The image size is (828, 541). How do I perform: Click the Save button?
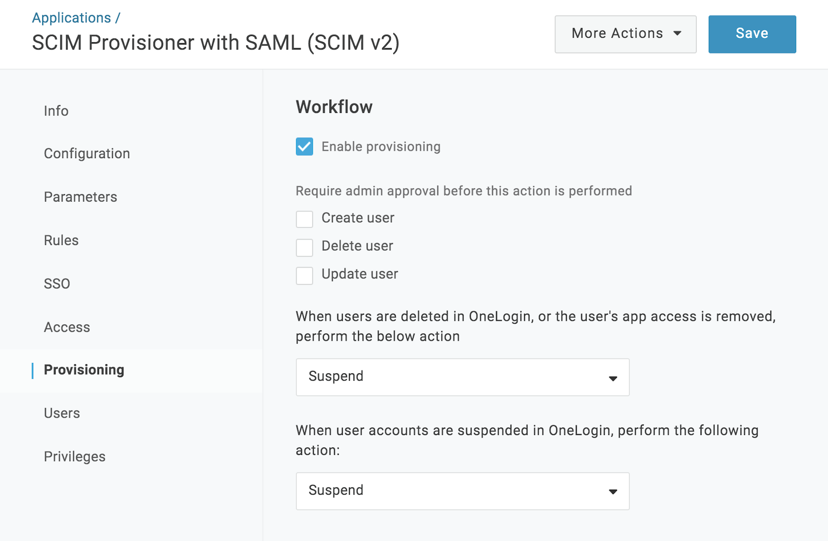click(x=752, y=34)
